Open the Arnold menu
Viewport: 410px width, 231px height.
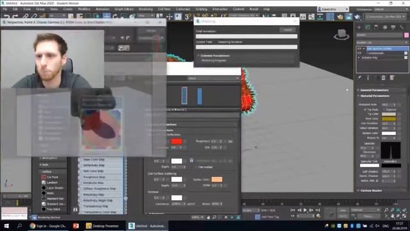(254, 9)
